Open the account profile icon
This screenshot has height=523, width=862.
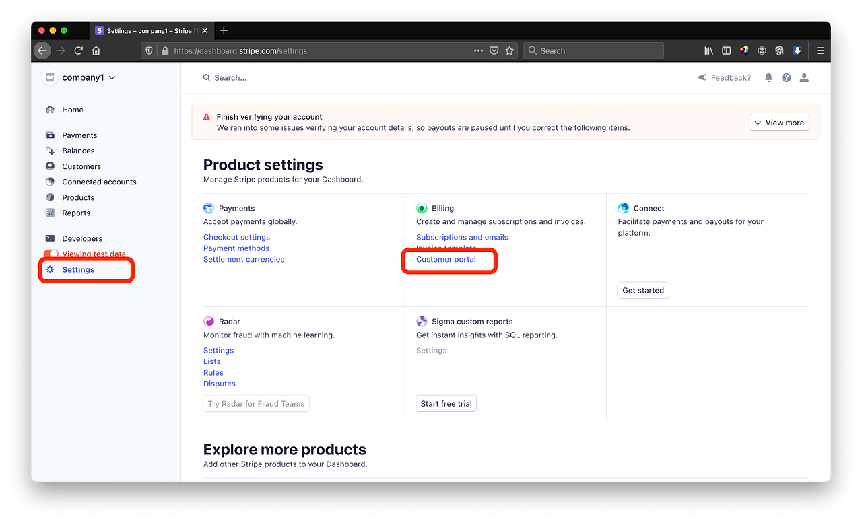[803, 77]
